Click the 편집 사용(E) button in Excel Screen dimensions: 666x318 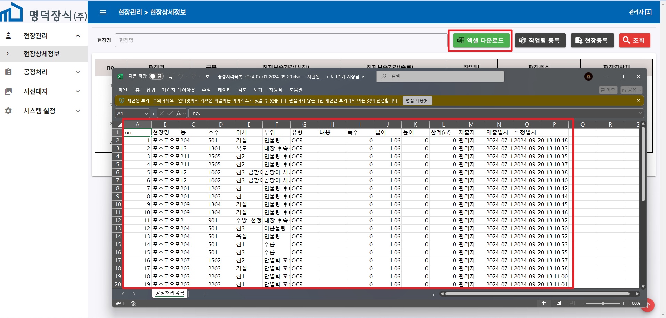(x=417, y=100)
